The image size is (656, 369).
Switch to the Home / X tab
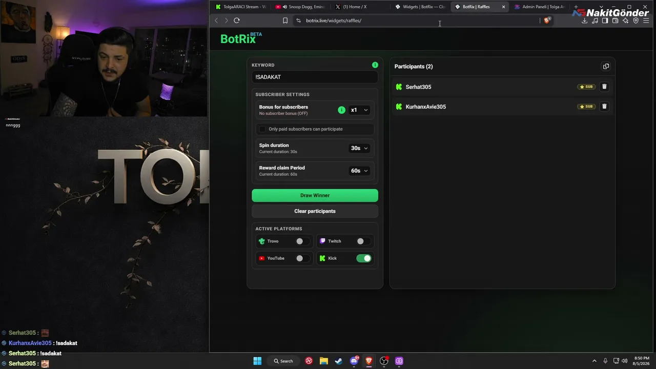click(x=360, y=7)
